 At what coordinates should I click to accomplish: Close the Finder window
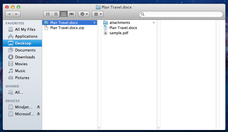[7, 7]
